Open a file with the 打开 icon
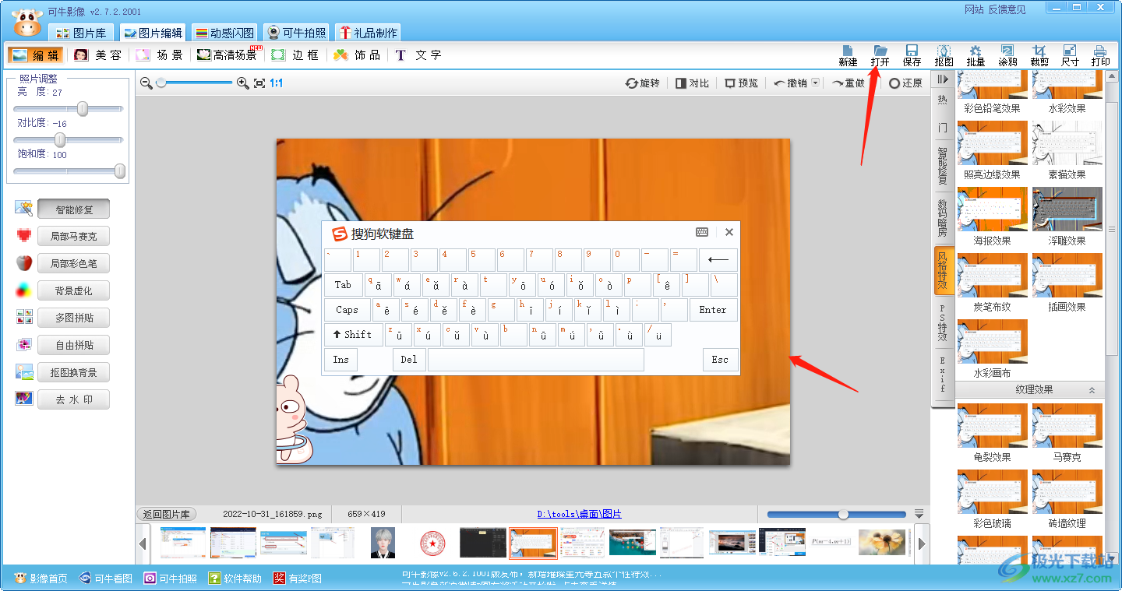 click(880, 55)
